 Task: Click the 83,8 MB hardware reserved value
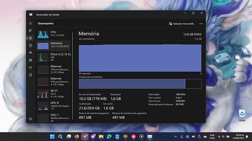[x=180, y=105]
